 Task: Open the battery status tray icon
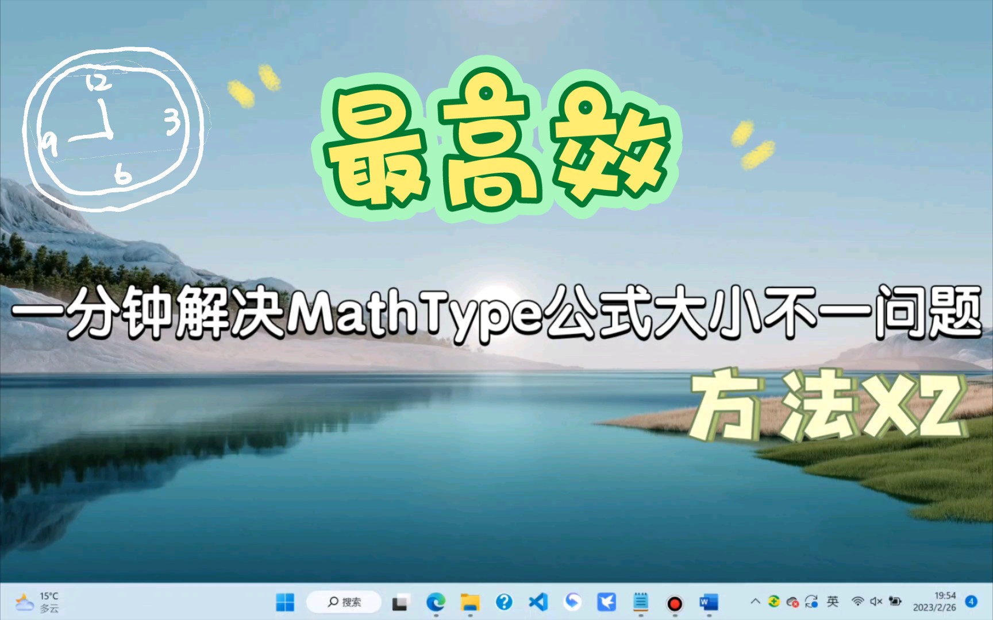895,602
